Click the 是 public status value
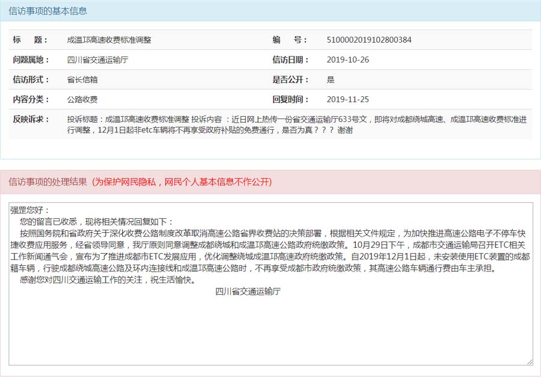 point(331,80)
